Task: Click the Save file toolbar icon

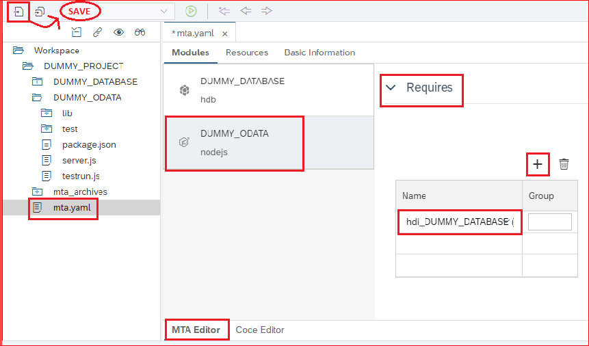Action: 18,12
